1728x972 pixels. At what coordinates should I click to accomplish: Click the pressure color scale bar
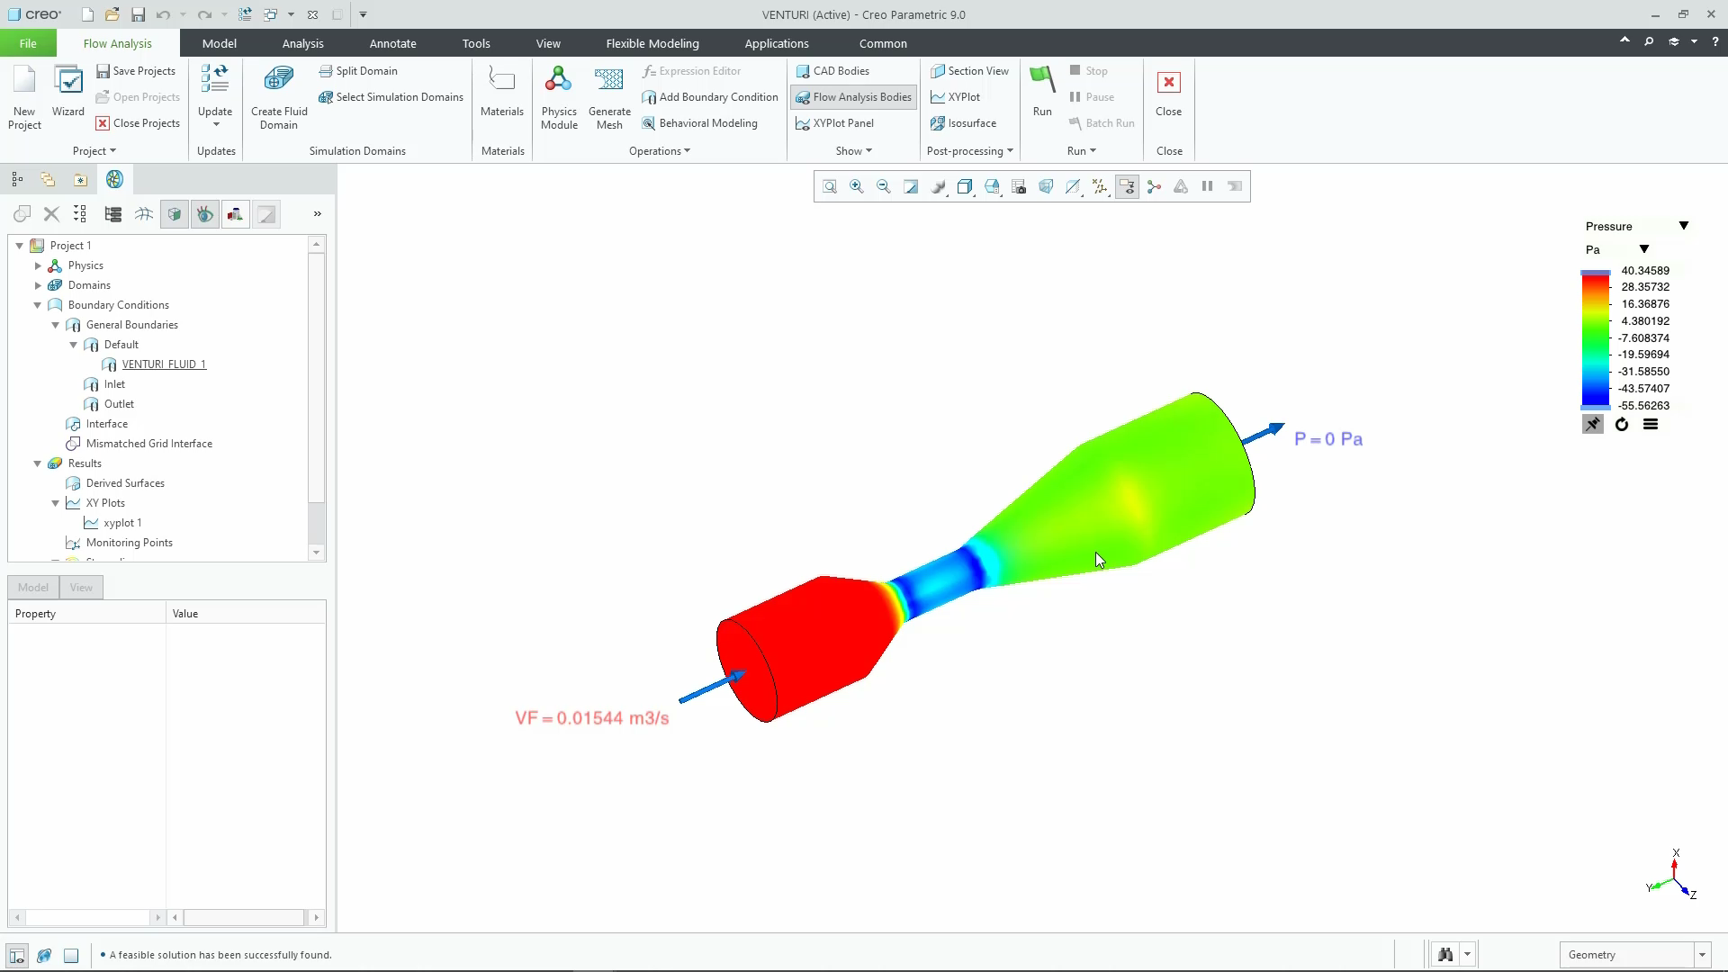tap(1596, 341)
